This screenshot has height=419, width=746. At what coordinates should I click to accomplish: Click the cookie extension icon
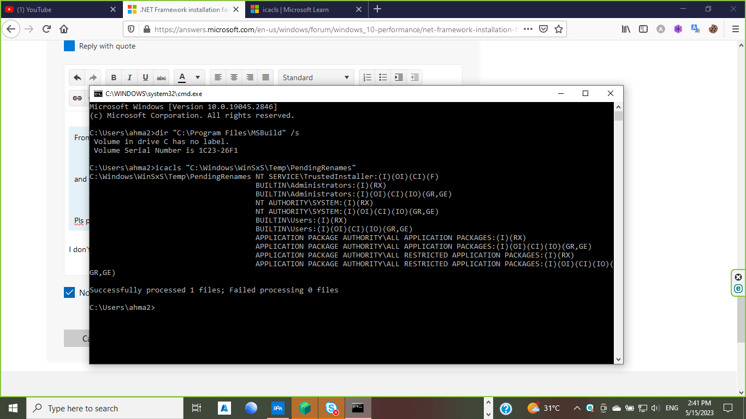point(713,29)
